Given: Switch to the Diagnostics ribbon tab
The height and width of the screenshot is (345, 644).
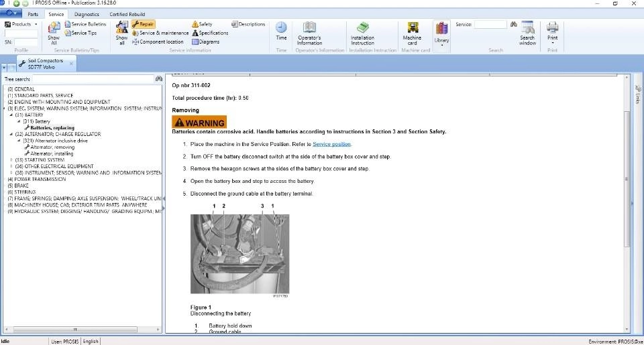Looking at the screenshot, I should coord(87,14).
